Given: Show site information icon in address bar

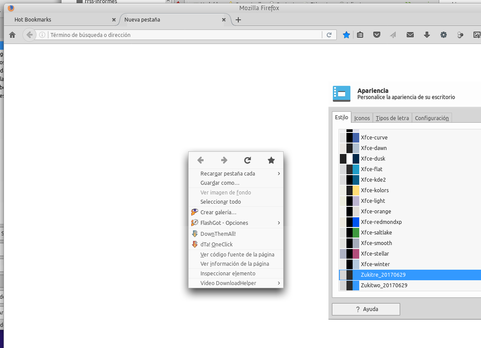Looking at the screenshot, I should [42, 35].
